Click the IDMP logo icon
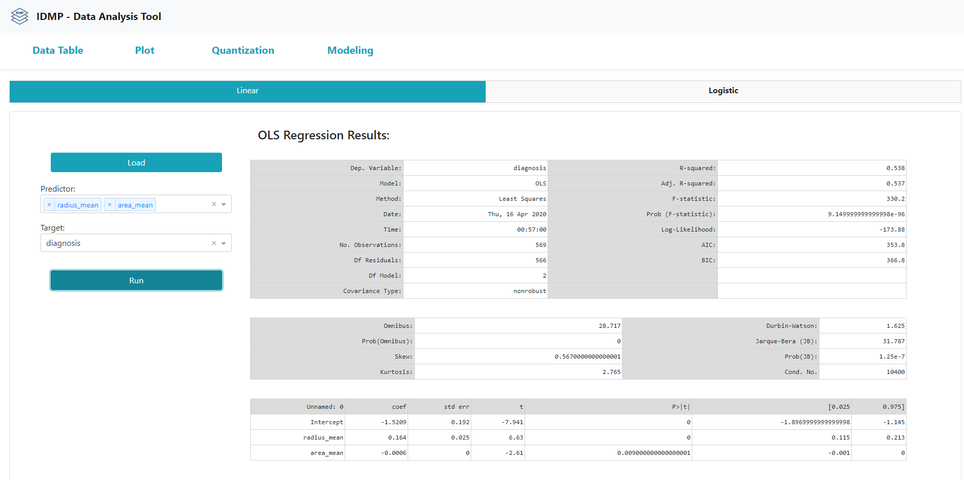This screenshot has width=964, height=480. pos(19,16)
